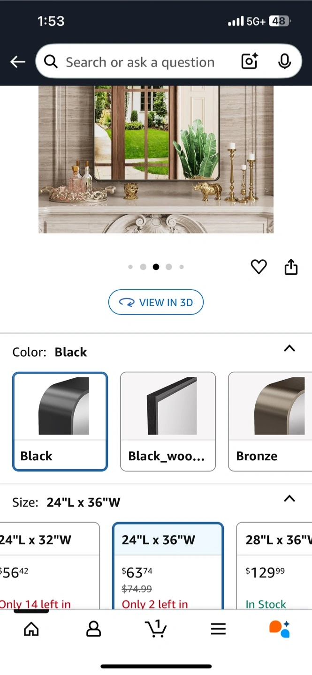Image resolution: width=312 pixels, height=675 pixels.
Task: Open the Rufus AI assistant tab
Action: (280, 629)
